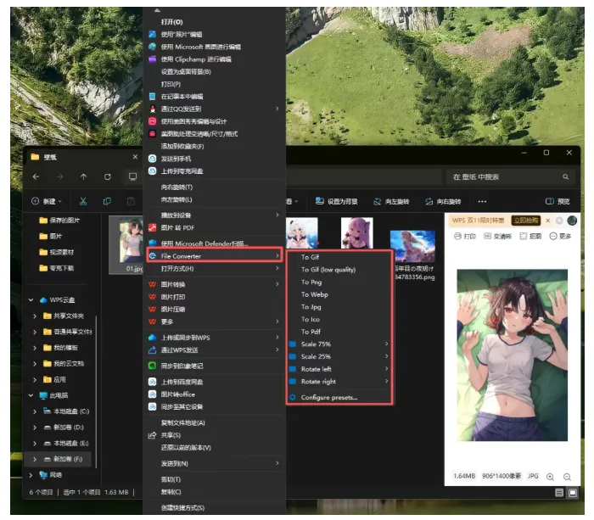594x520 pixels.
Task: Click the 设置为背景 toolbar button
Action: 336,201
